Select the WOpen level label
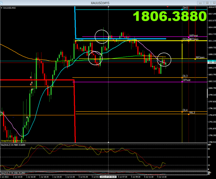 194,39
